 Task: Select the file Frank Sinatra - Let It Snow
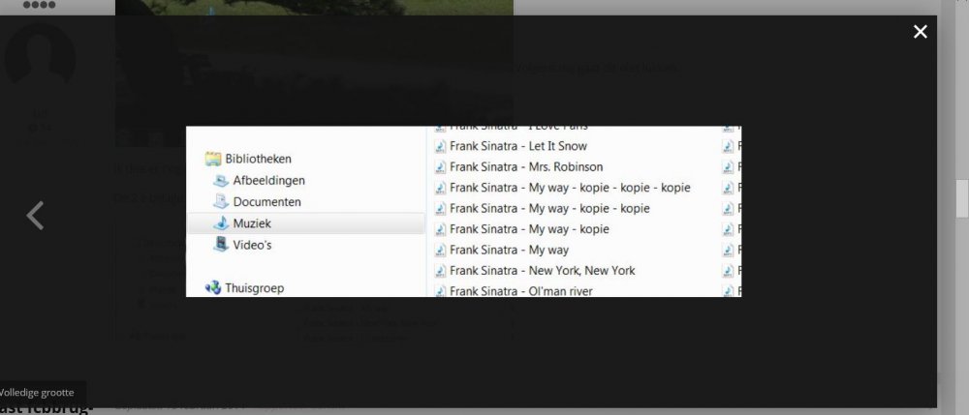pos(518,147)
